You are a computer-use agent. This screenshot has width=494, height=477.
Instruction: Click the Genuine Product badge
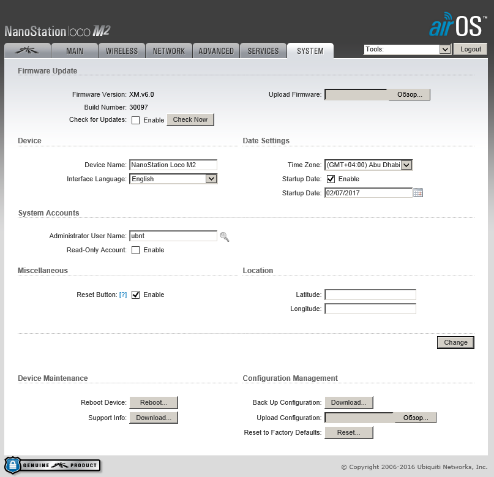tap(53, 465)
